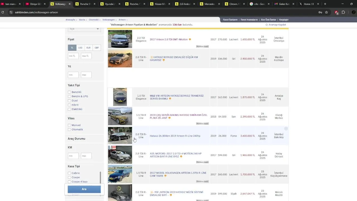Close the Home / X tab

(x=318, y=4)
